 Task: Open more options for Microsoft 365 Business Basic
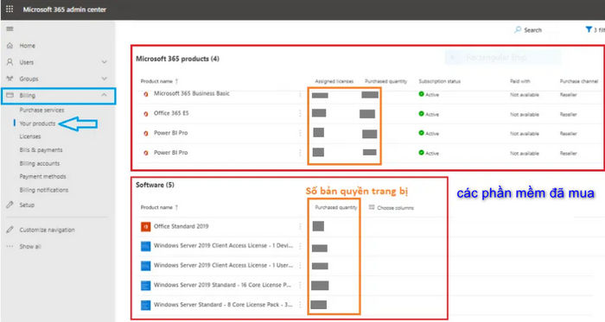coord(300,94)
